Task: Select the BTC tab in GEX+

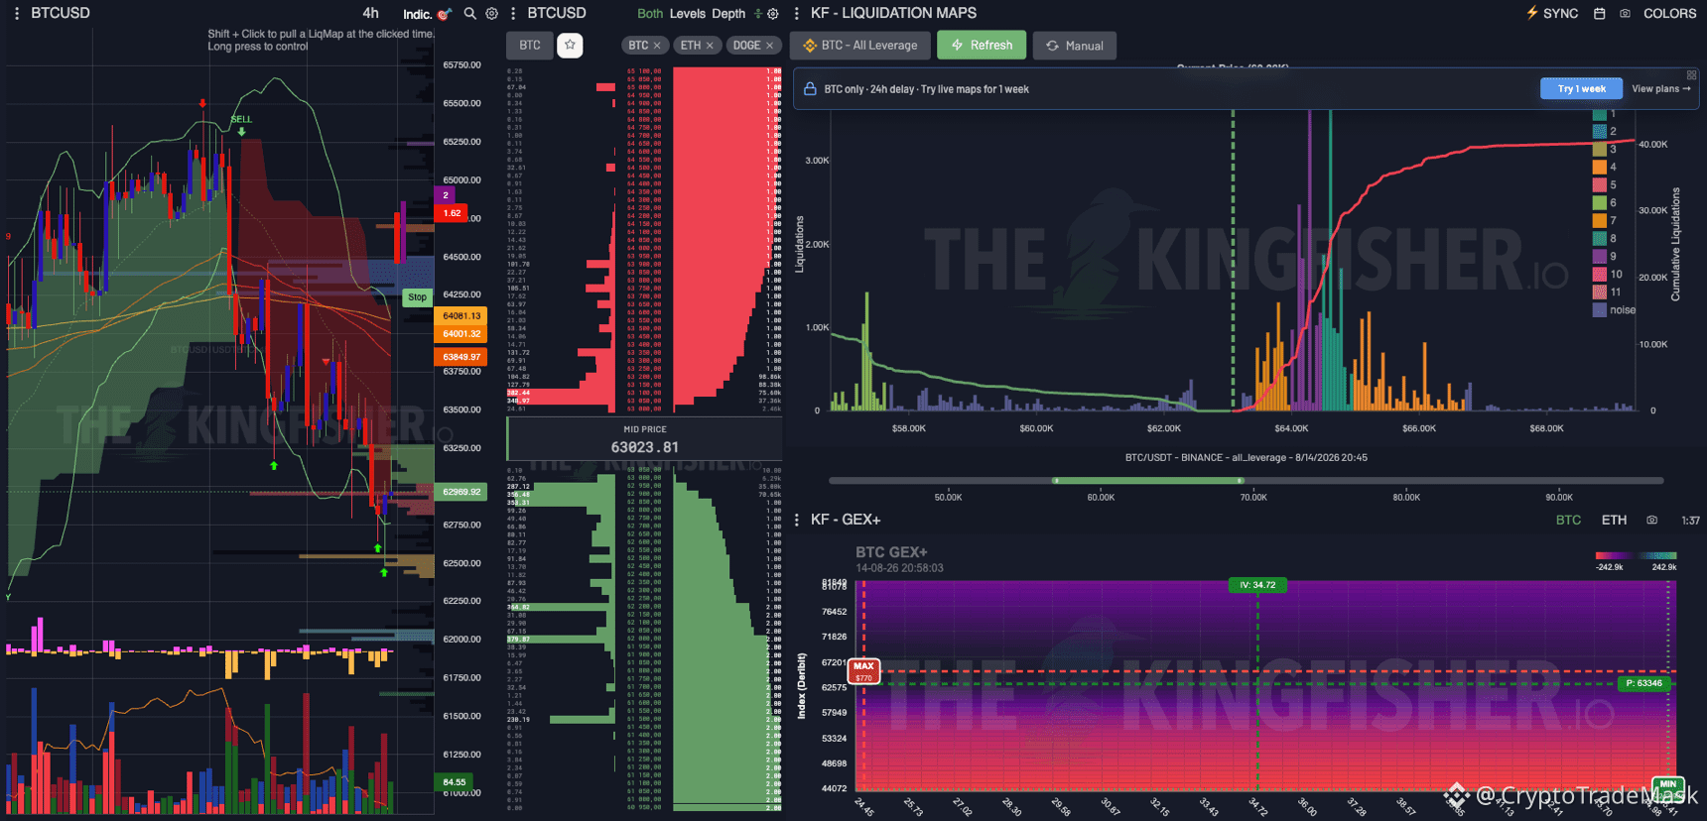Action: (1568, 520)
